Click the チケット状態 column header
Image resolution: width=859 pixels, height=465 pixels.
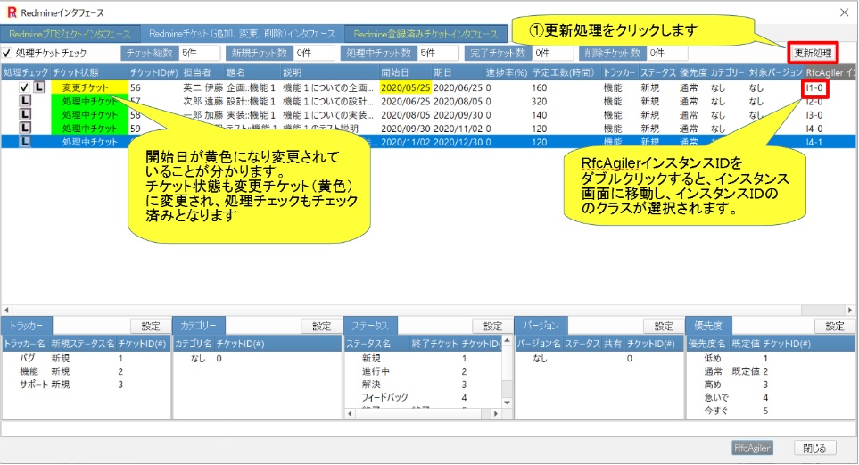(76, 72)
